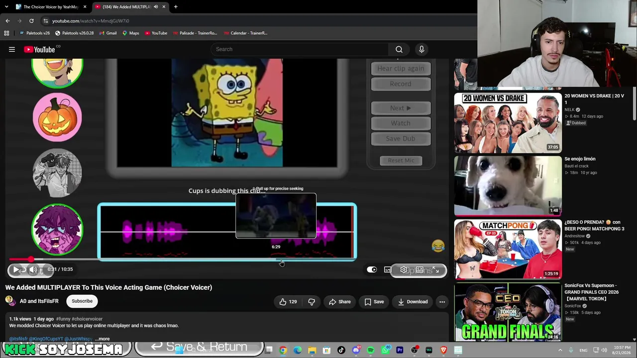Subscribe to A0 and ItsFilsFR
Screen dimensions: 637x358
pos(82,301)
